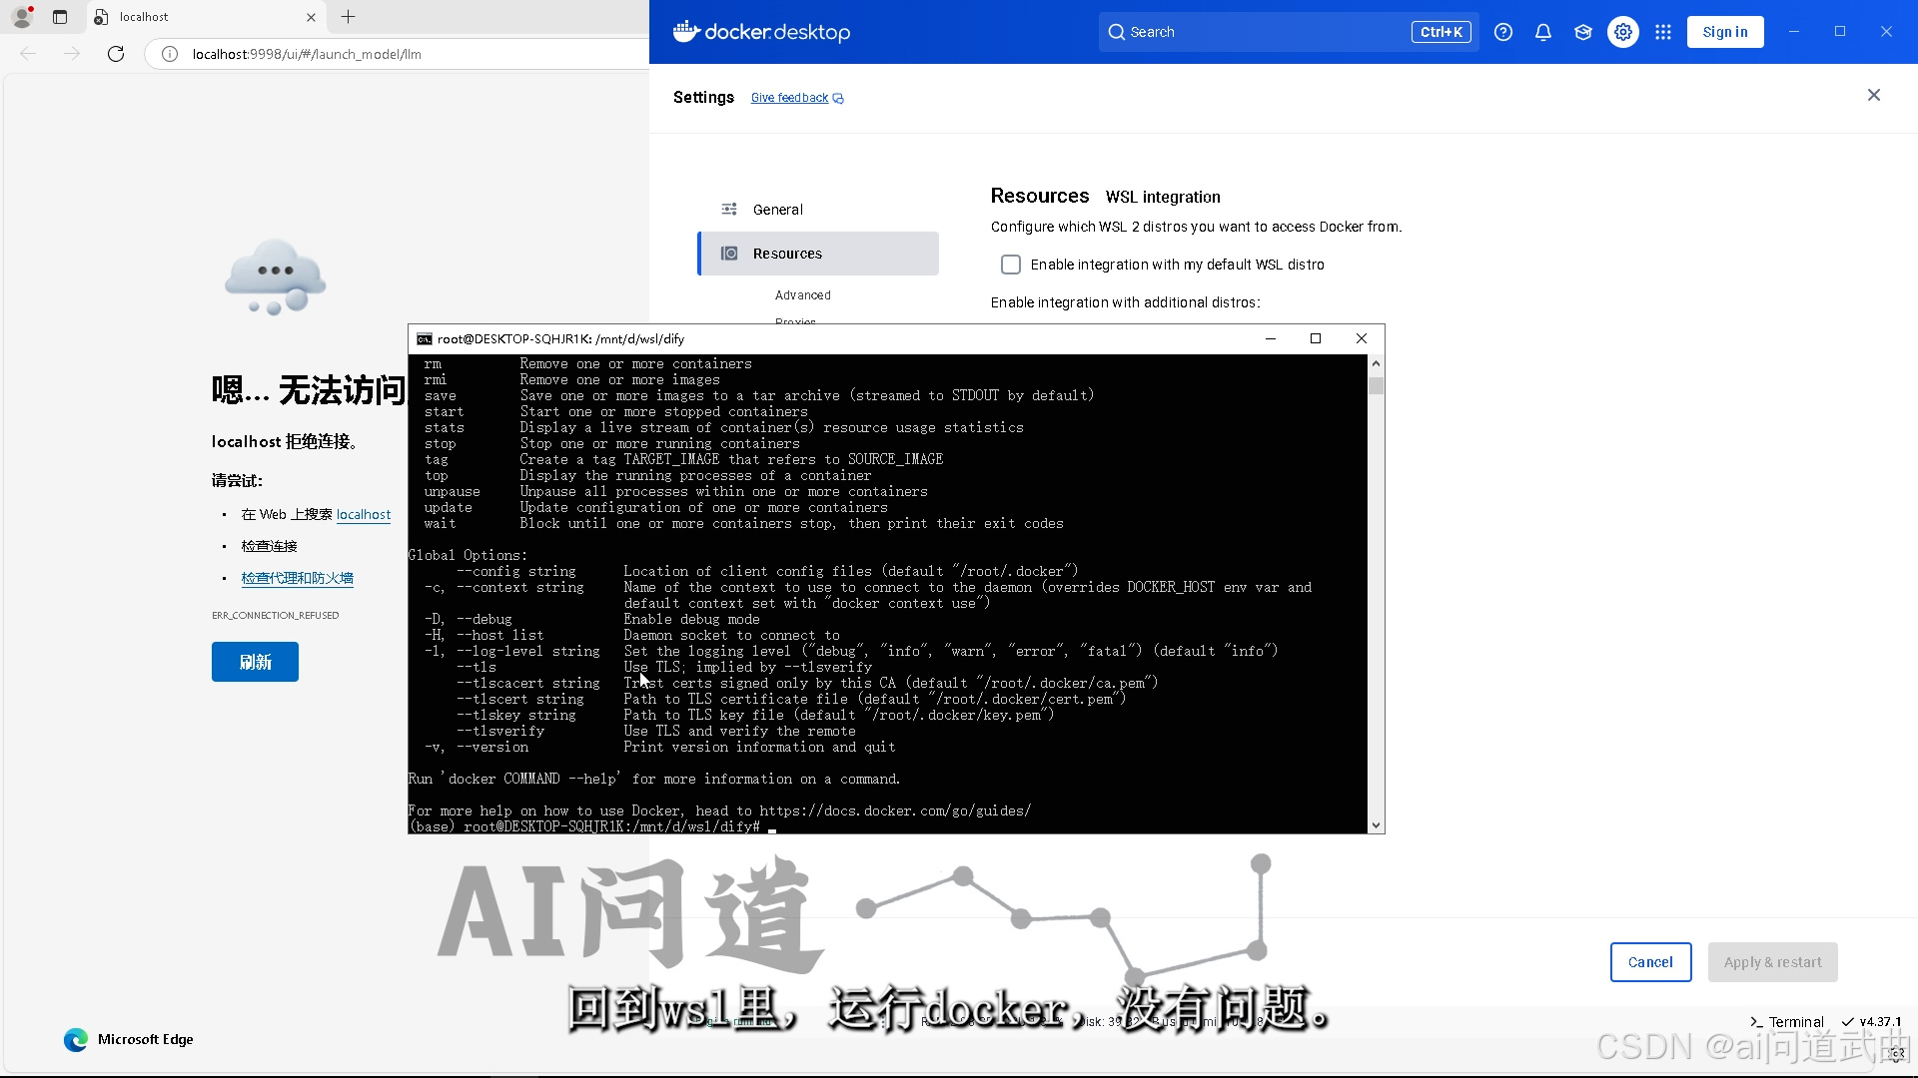This screenshot has height=1078, width=1918.
Task: Select the General settings tab
Action: 777,210
